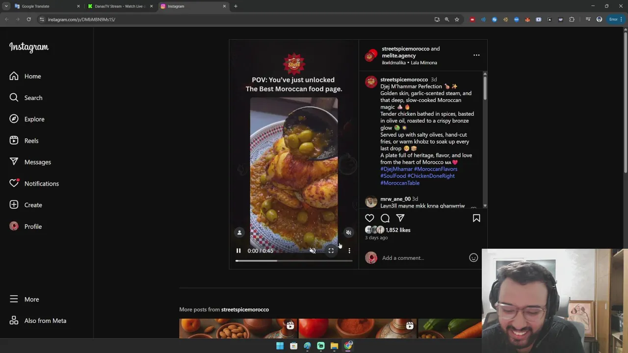Open Profile from sidebar
The height and width of the screenshot is (353, 628).
[x=26, y=227]
